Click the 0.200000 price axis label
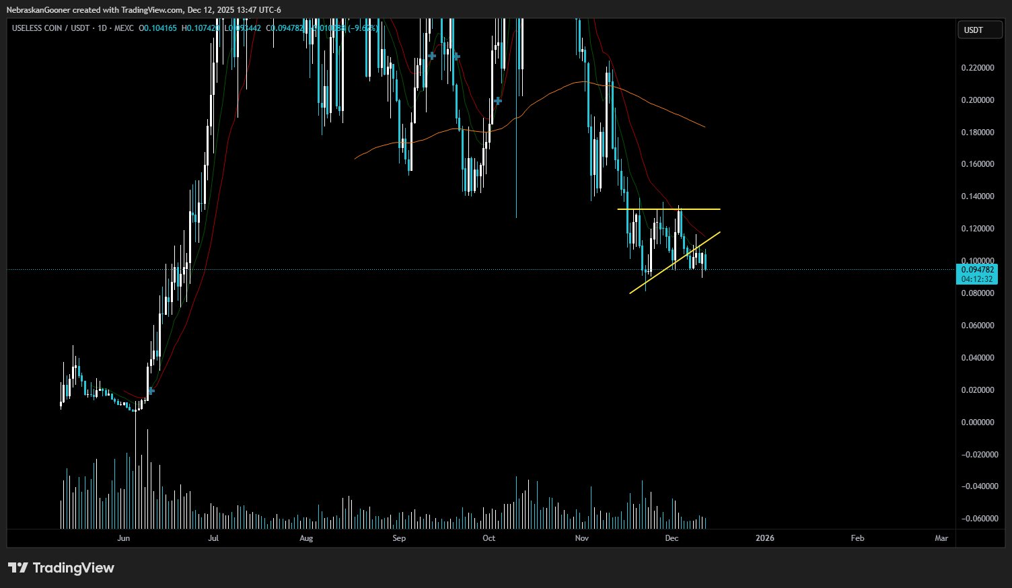The image size is (1012, 588). [978, 100]
